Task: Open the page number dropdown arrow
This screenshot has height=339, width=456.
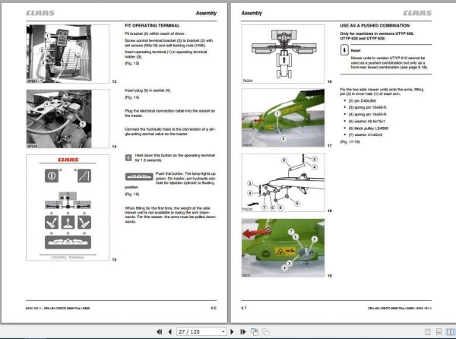Action: point(223,331)
